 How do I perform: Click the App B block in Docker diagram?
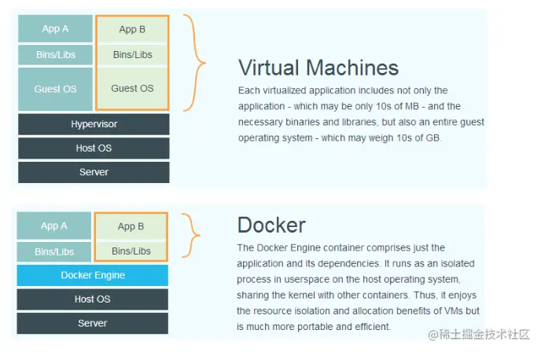pyautogui.click(x=131, y=226)
